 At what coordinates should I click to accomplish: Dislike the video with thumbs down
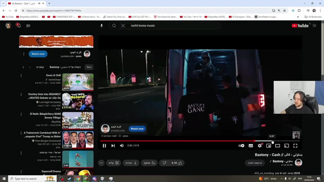coord(164,163)
